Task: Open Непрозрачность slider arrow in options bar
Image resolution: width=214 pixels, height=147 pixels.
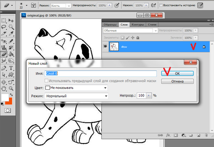Action: pos(109,5)
